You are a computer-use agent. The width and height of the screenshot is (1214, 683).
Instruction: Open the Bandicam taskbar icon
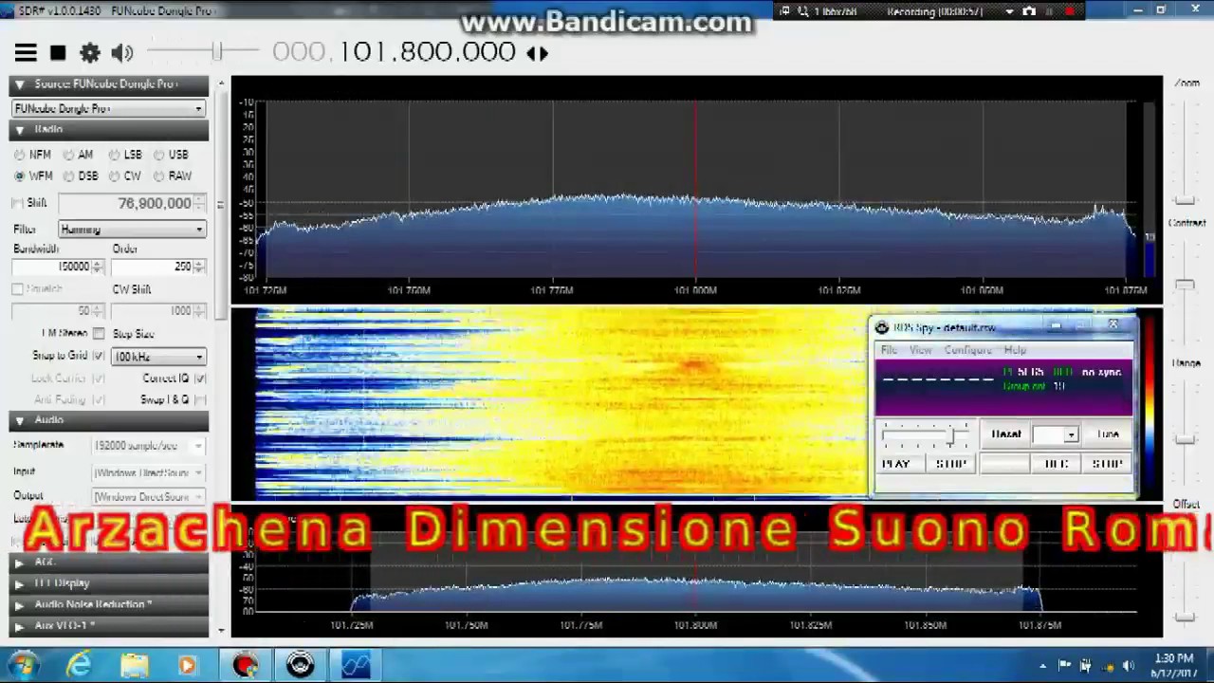coord(246,665)
